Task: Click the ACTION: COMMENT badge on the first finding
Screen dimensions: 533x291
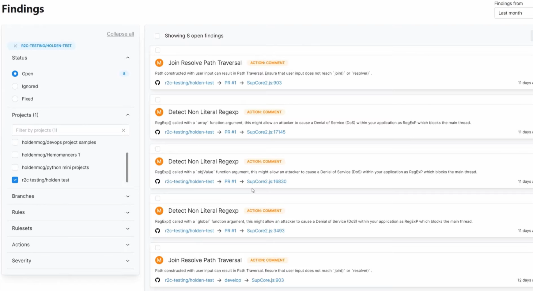Action: click(267, 63)
